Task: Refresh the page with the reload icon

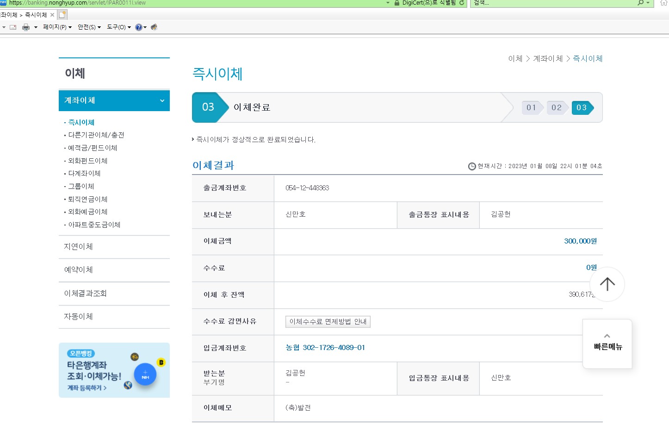Action: pyautogui.click(x=462, y=3)
